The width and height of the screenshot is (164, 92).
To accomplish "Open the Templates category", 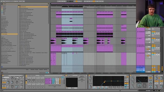I will pyautogui.click(x=5, y=33).
